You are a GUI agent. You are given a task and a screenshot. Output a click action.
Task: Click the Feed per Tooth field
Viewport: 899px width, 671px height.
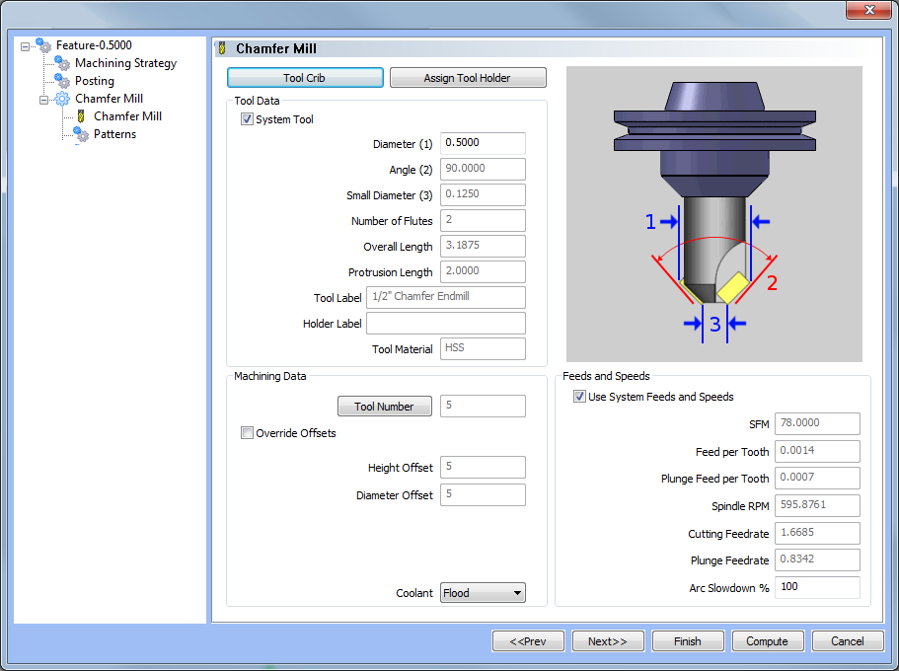817,451
